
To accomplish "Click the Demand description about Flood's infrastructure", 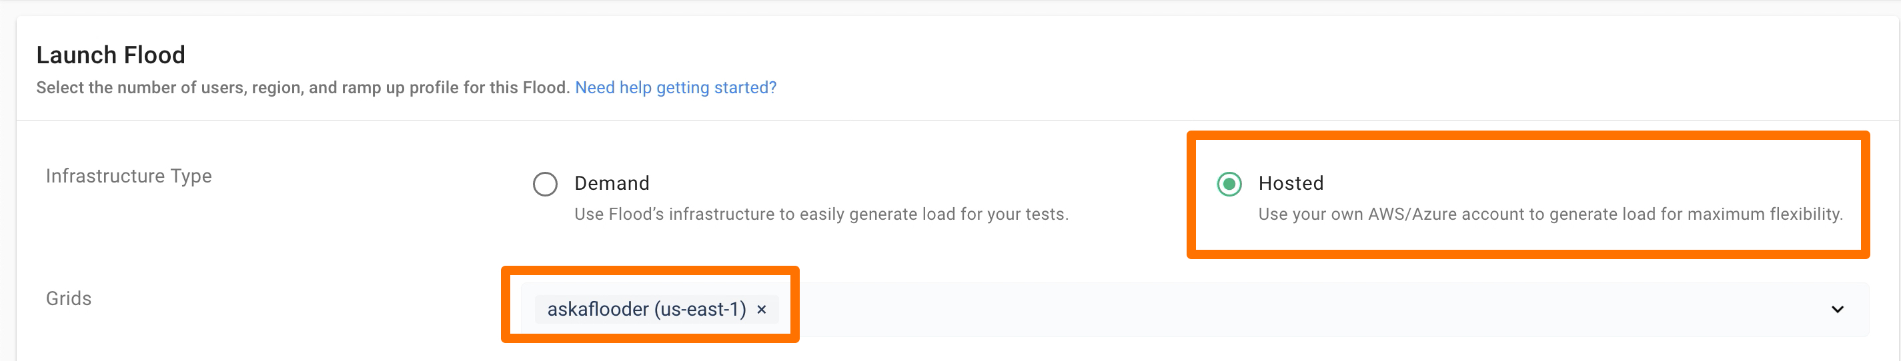I will 821,214.
